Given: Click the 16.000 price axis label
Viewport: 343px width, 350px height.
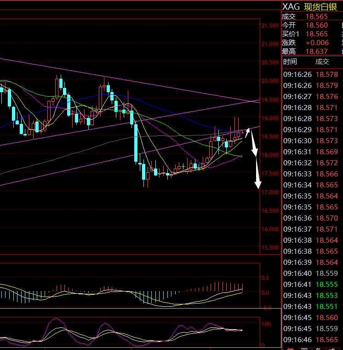Looking at the screenshot, I should pyautogui.click(x=270, y=229).
